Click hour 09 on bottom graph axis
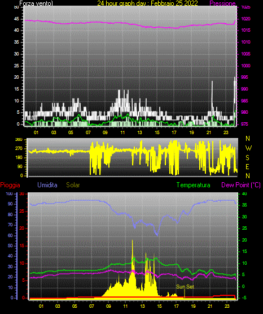The width and height of the screenshot is (263, 314). pos(108,306)
